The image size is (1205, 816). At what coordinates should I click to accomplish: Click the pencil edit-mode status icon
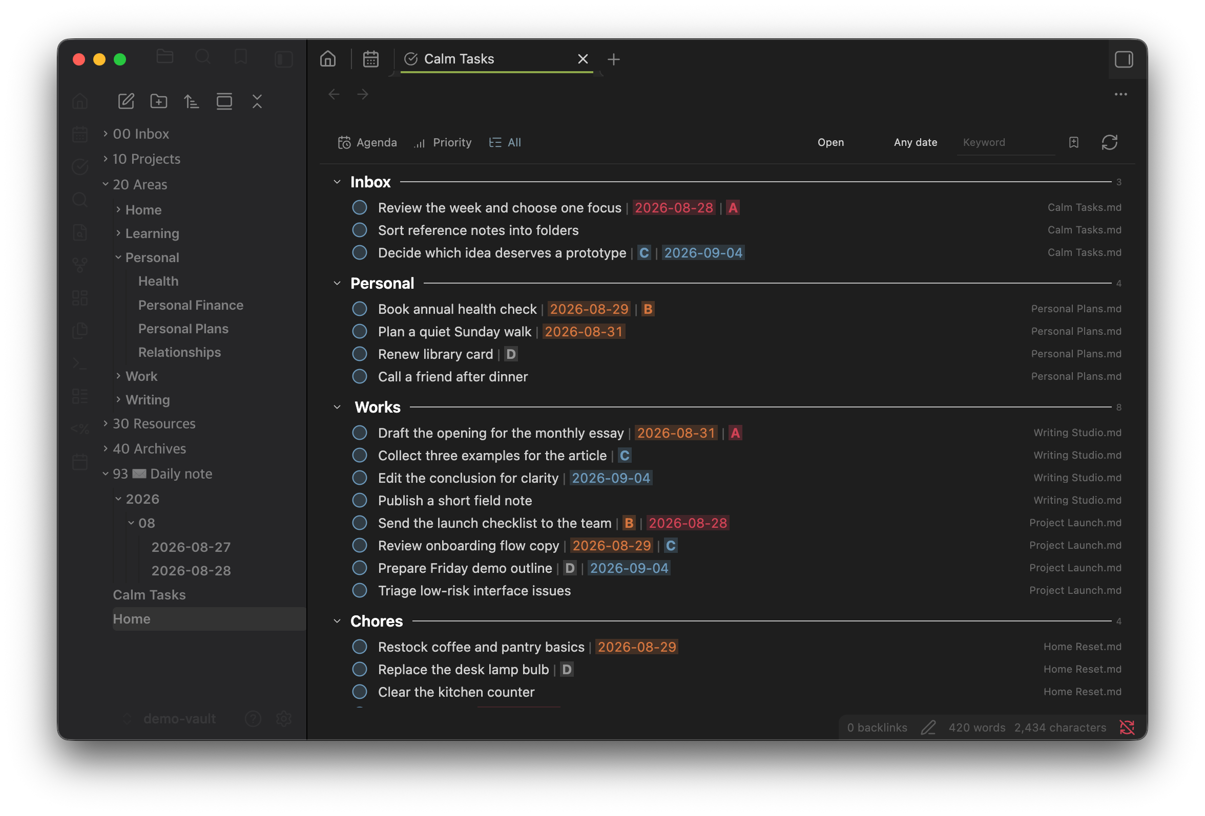928,727
